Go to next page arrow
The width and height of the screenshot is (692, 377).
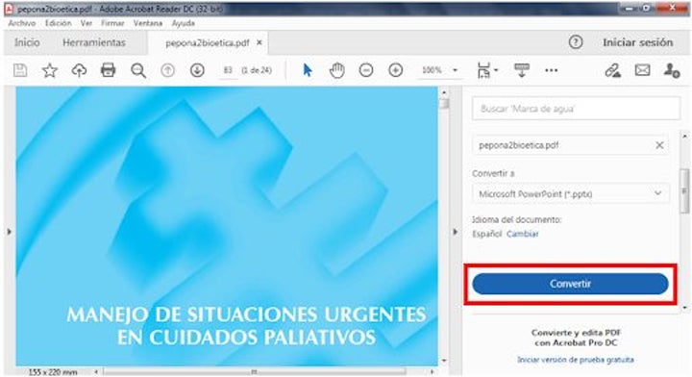[x=197, y=70]
